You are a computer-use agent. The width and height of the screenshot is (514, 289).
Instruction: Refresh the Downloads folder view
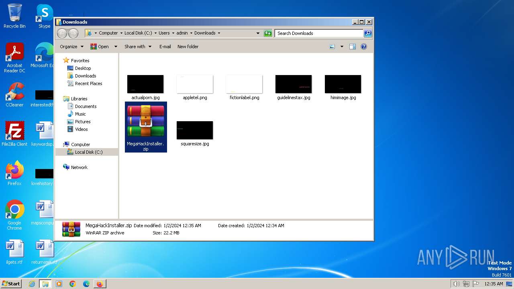(268, 33)
